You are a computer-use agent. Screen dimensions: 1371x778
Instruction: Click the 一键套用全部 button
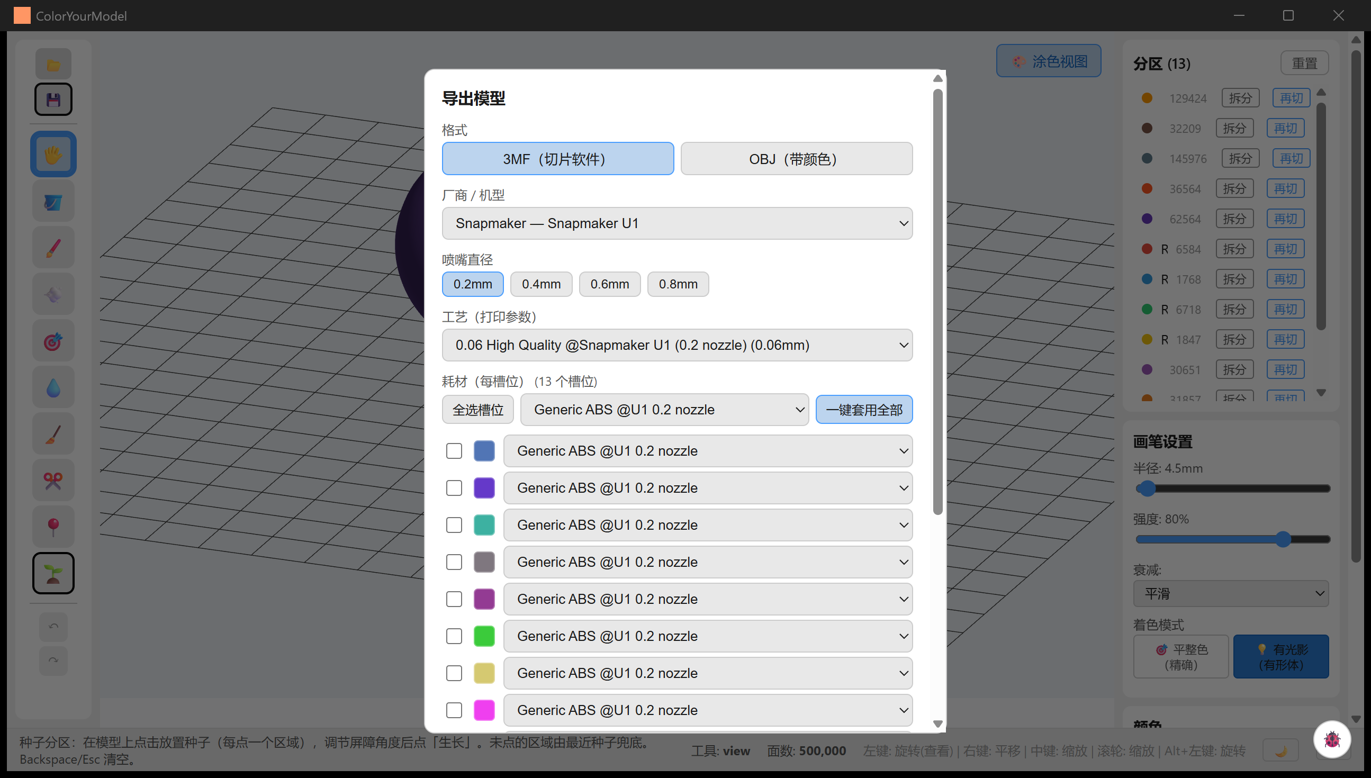click(x=864, y=410)
